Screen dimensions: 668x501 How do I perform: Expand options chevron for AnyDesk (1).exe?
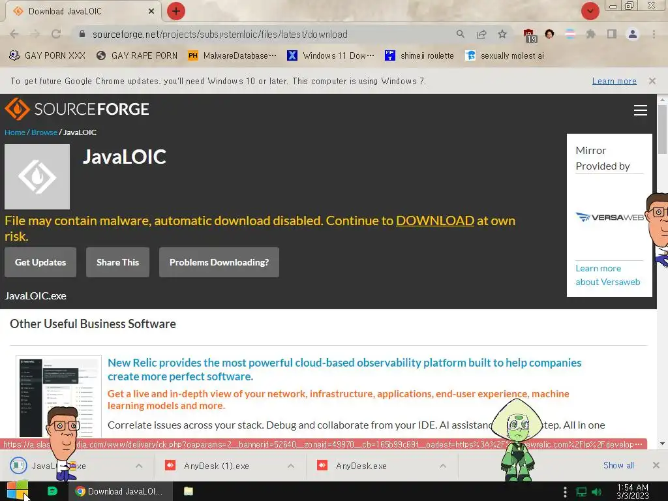[x=291, y=466]
